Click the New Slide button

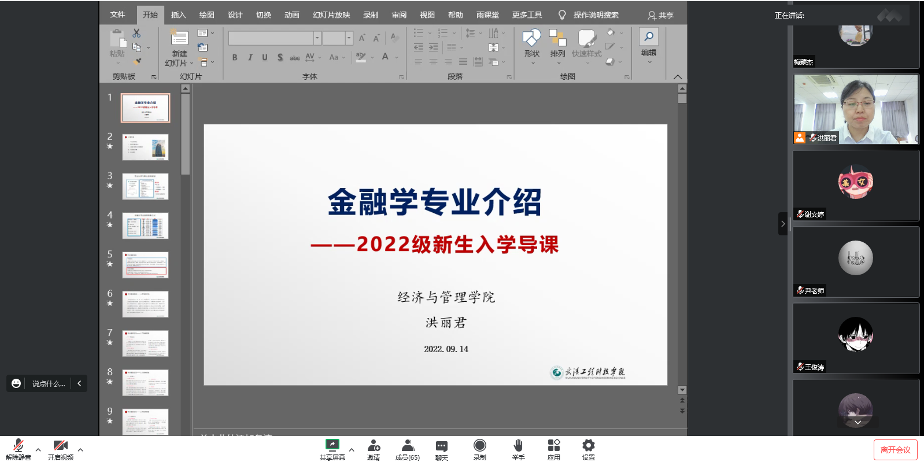click(179, 48)
